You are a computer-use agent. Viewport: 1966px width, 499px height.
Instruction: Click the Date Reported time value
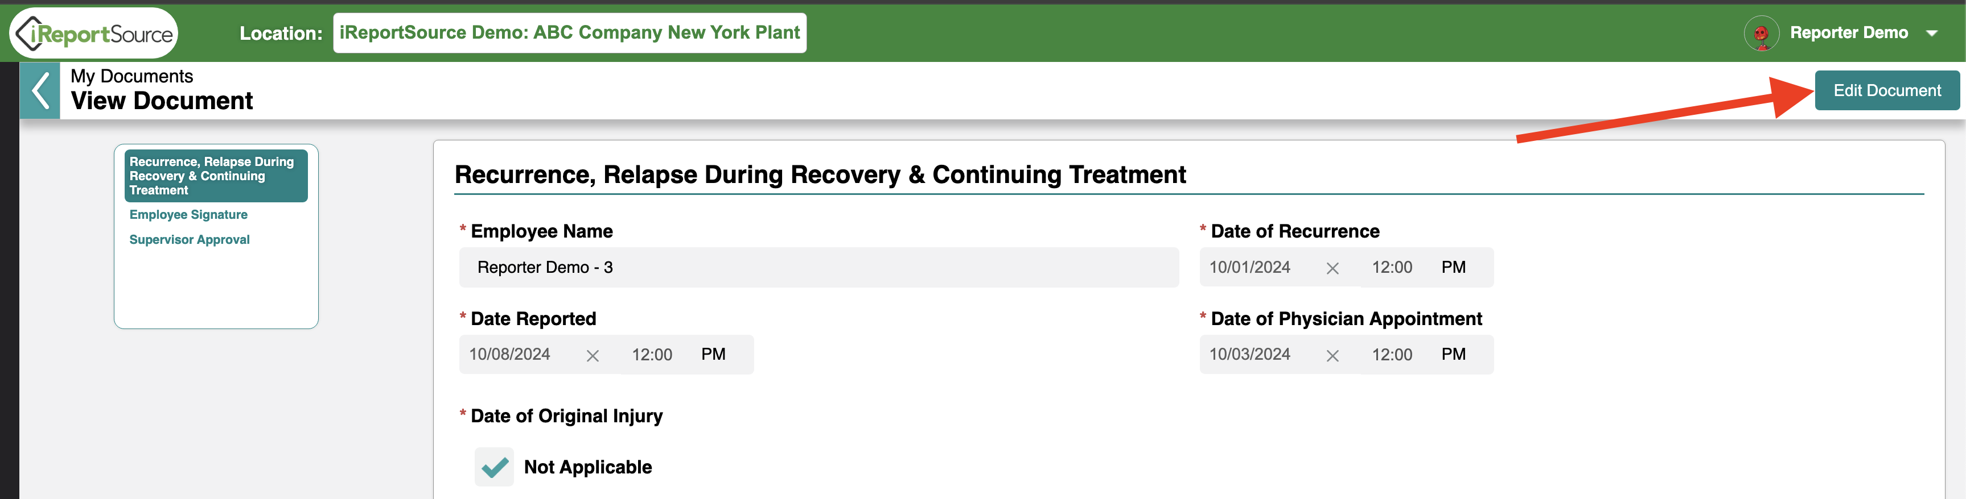point(652,355)
